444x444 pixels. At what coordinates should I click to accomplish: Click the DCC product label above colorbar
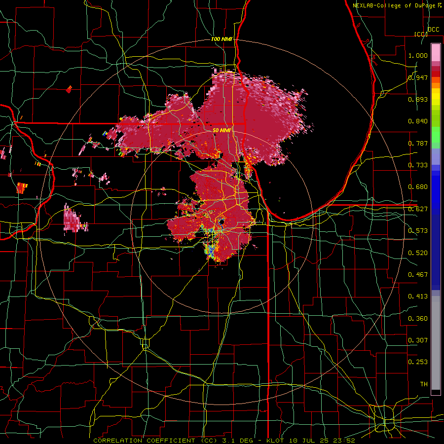tap(433, 30)
